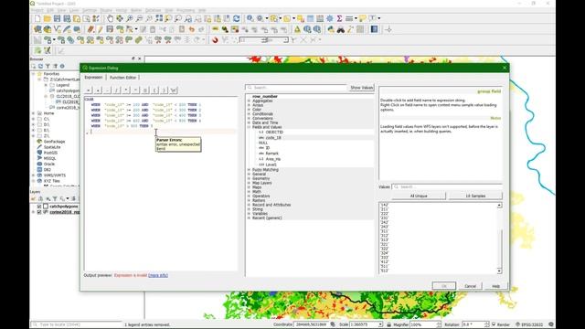Click the red snapping magnet icon
The image size is (585, 329).
(x=215, y=40)
